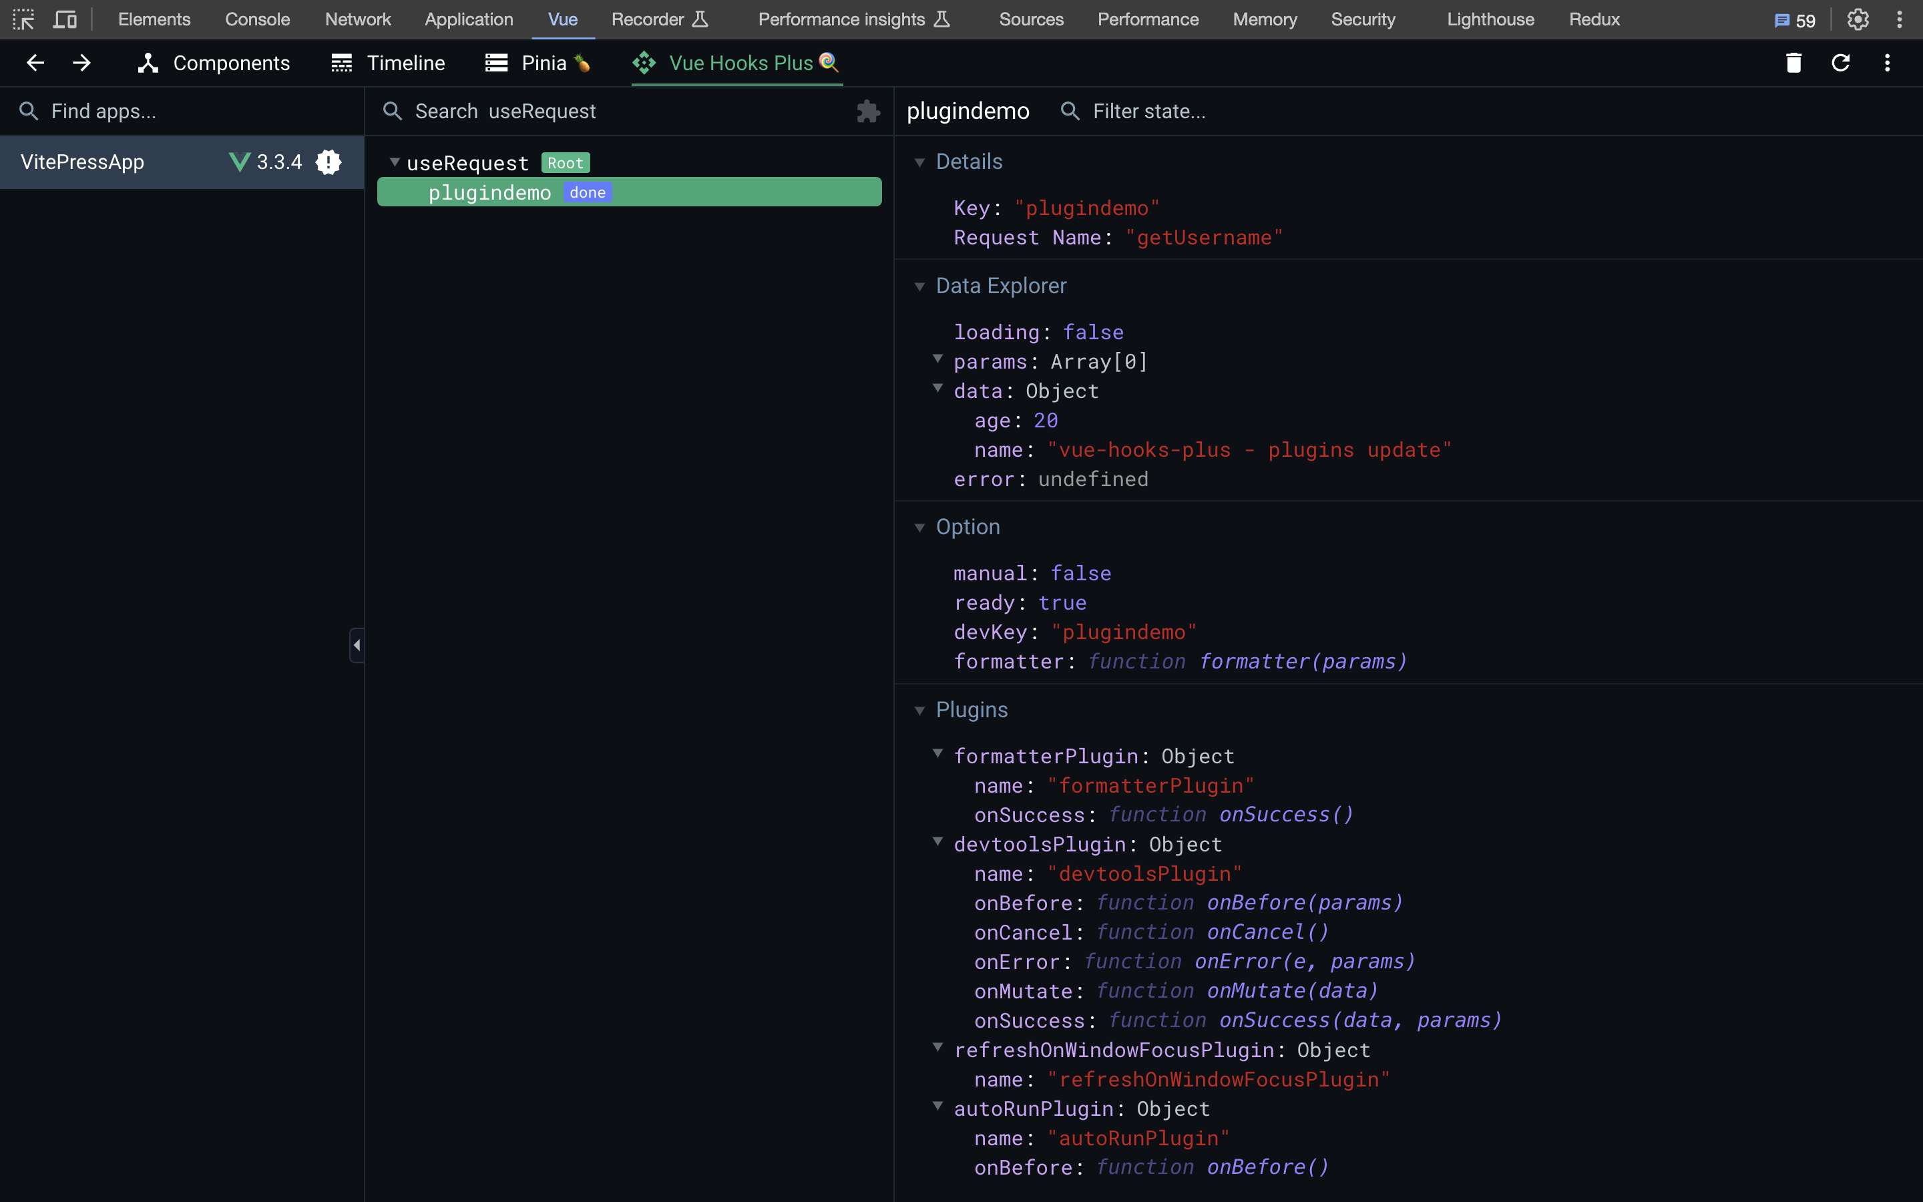
Task: Collapse the formatterPlugin object
Action: coord(937,753)
